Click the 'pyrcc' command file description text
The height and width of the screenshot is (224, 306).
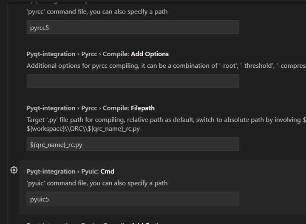click(x=97, y=12)
